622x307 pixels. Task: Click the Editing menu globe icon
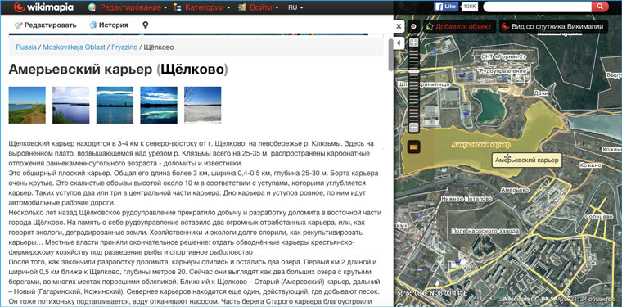(92, 7)
